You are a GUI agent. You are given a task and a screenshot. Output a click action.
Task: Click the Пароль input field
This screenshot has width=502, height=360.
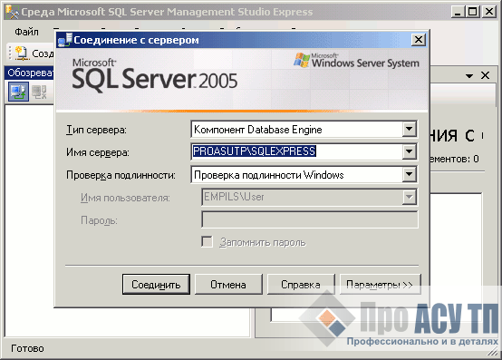click(310, 219)
